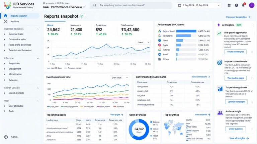
Task: Open the GA4 - Performance Overview property dropdown
Action: 64,7
